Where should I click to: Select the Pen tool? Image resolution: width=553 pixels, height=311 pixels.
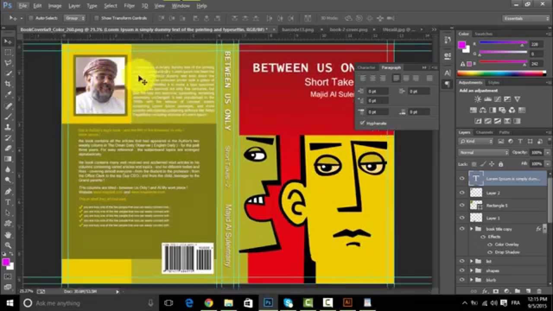point(8,192)
